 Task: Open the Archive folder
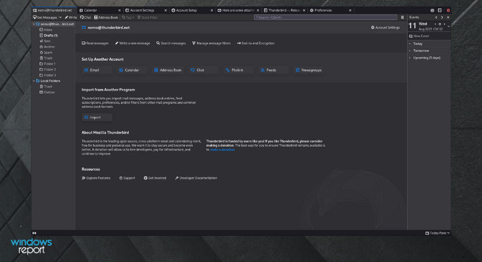coord(47,47)
